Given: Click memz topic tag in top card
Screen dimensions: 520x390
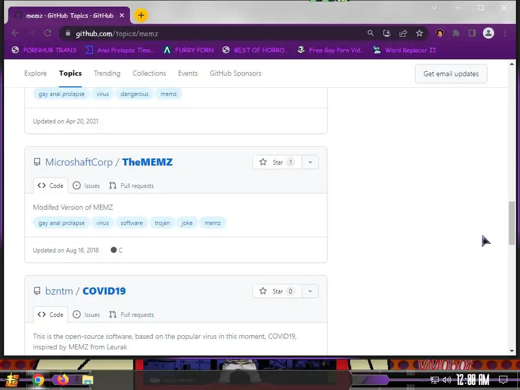Looking at the screenshot, I should point(169,94).
